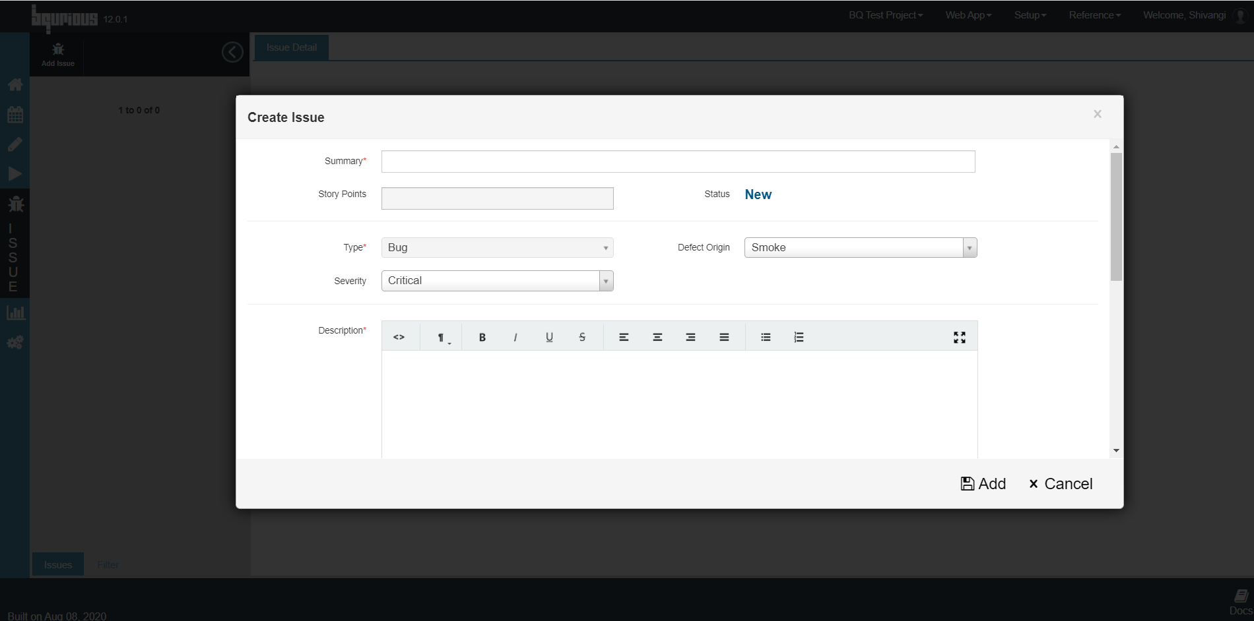Click Welcome, Shivangi text
Screen dimensions: 1254x621
click(1185, 15)
